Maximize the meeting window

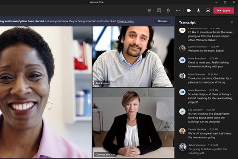(225, 2)
